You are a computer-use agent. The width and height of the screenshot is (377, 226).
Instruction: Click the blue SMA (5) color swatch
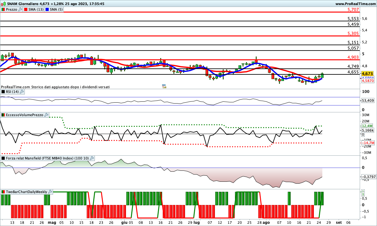[x=47, y=9]
